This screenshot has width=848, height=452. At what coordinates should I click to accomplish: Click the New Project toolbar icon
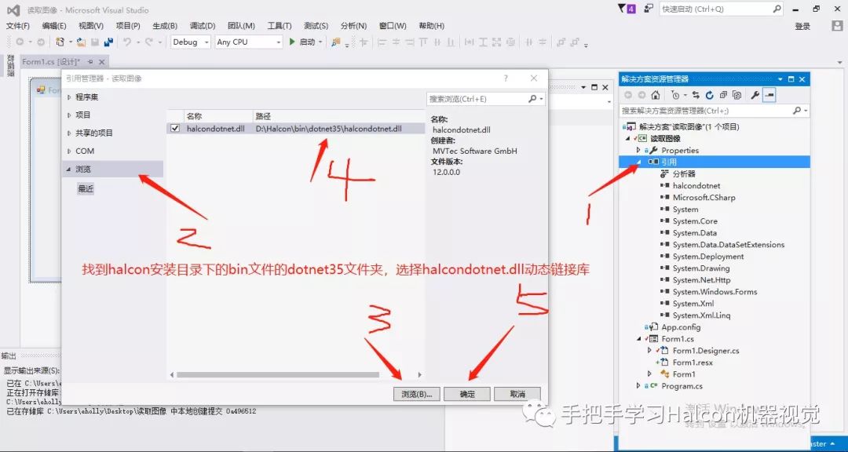pos(60,42)
